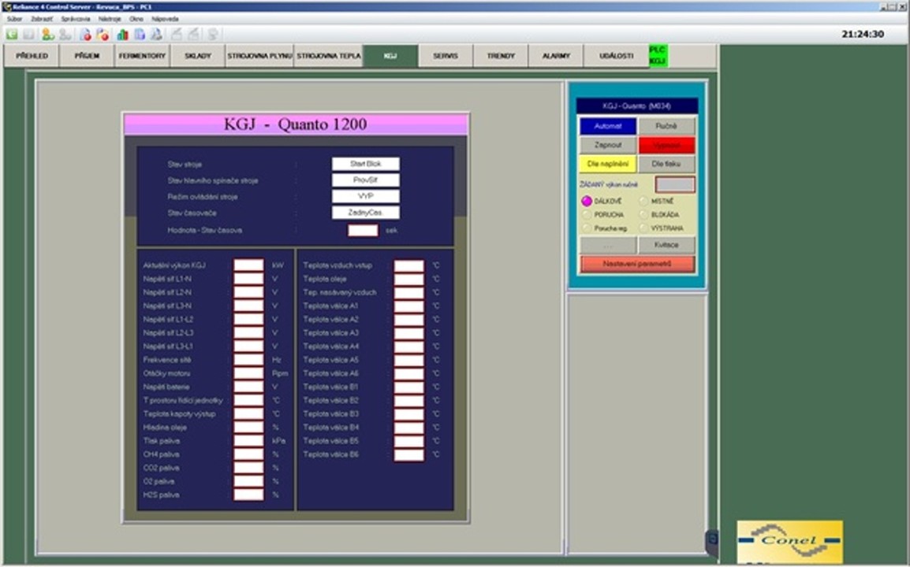The height and width of the screenshot is (567, 910).
Task: Open the Nástroje menu
Action: click(x=110, y=19)
